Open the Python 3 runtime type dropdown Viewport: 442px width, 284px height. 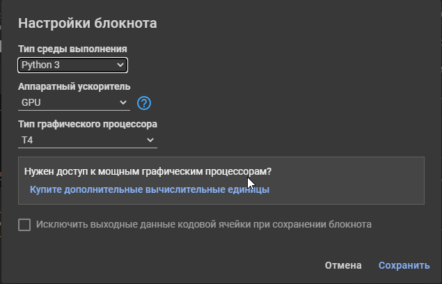click(72, 65)
